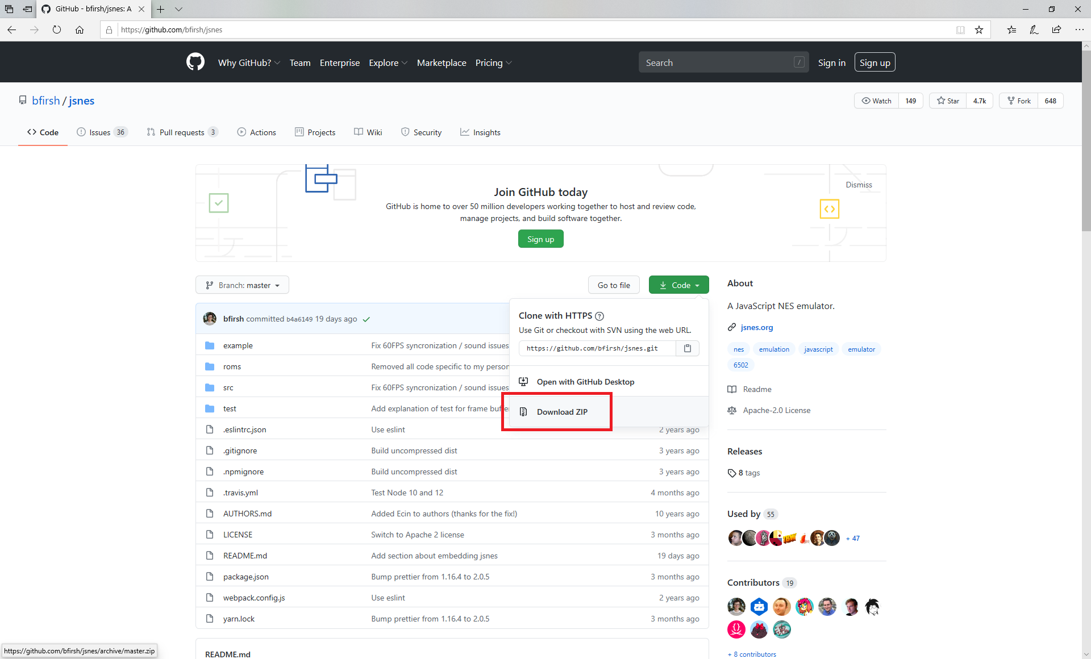Click bfirsh avatar in commit row
The height and width of the screenshot is (659, 1091).
210,319
